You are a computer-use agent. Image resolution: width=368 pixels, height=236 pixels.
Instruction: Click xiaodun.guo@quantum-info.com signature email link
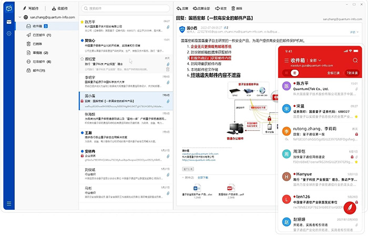(200, 154)
